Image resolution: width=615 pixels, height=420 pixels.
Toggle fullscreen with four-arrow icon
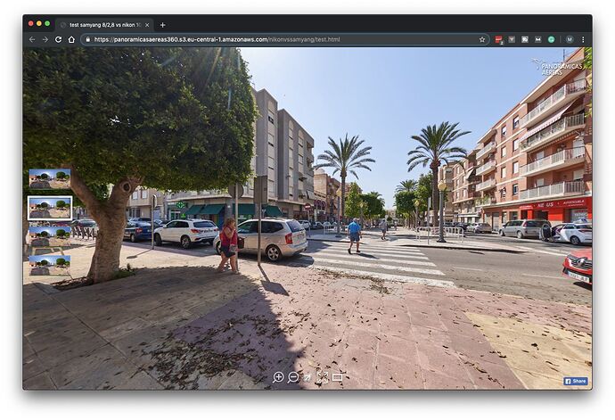tap(323, 377)
